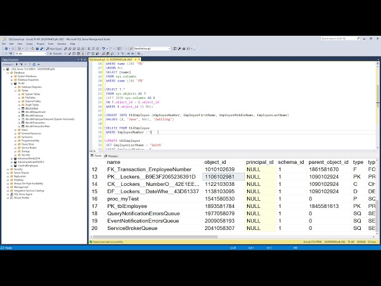The height and width of the screenshot is (286, 381).
Task: Click the Paste toolbar icon
Action: [x=97, y=49]
